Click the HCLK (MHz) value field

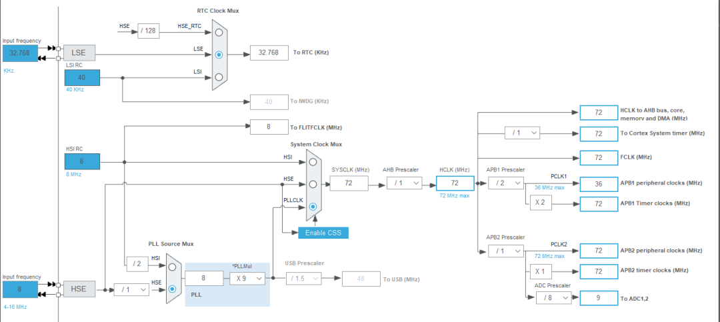[455, 183]
